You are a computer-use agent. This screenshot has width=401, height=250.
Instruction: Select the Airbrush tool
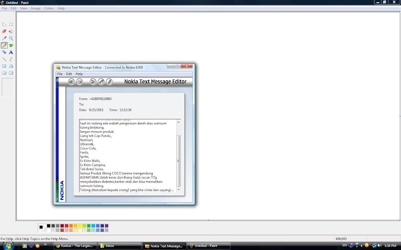(4, 52)
